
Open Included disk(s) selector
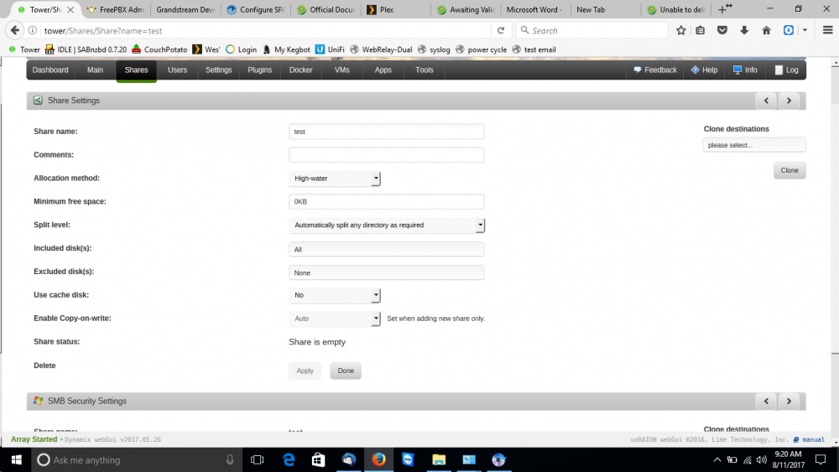click(x=386, y=249)
